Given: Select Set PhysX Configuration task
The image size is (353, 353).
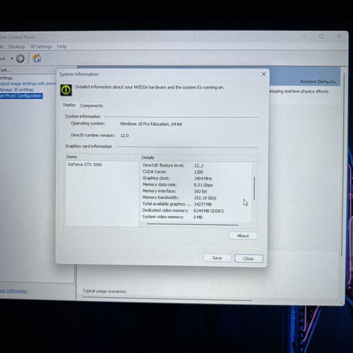Looking at the screenshot, I should (x=21, y=96).
